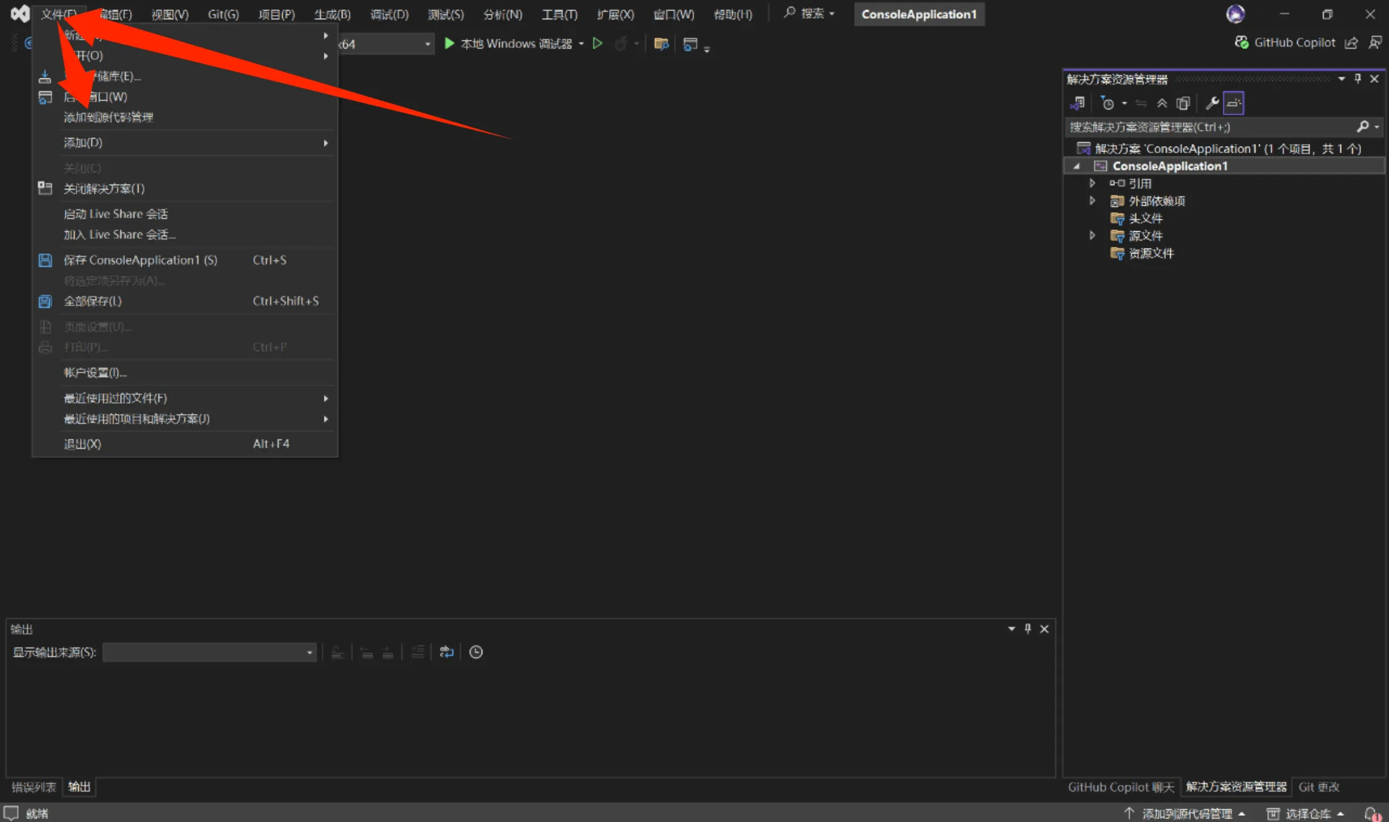This screenshot has height=822, width=1389.
Task: Click the output panel clock timestamp icon
Action: (x=475, y=652)
